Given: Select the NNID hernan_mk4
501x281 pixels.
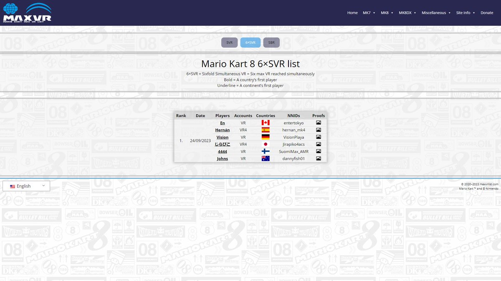Looking at the screenshot, I should [x=294, y=130].
